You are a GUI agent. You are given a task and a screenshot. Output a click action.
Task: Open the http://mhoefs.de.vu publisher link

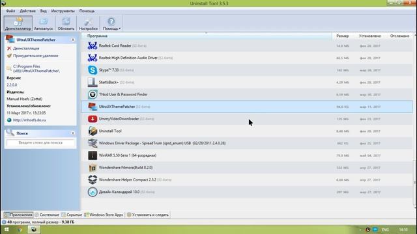29,120
